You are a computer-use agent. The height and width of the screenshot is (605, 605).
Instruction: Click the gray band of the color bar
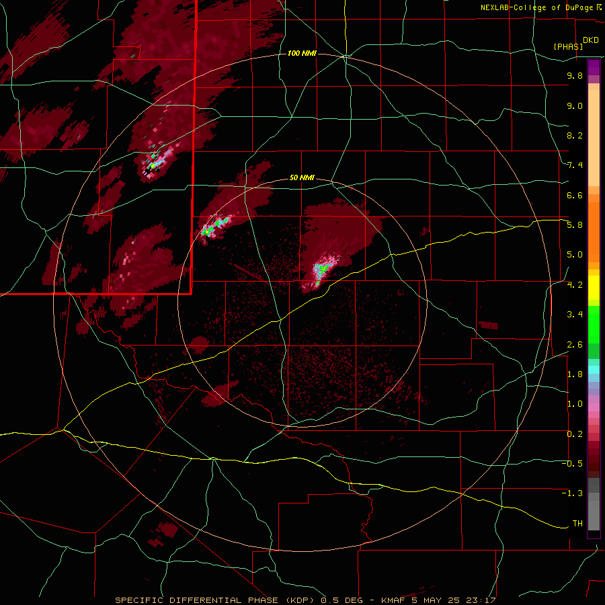[594, 506]
